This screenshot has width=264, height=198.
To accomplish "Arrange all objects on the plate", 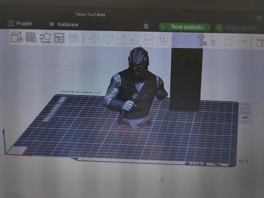I will [x=59, y=38].
